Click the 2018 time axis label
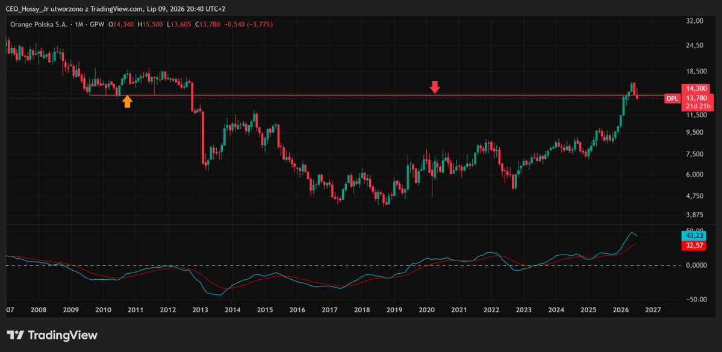The height and width of the screenshot is (352, 722). 362,310
